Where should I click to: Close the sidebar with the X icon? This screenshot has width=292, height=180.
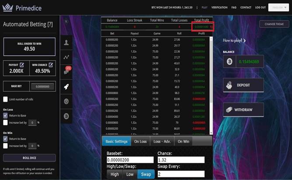pyautogui.click(x=66, y=21)
